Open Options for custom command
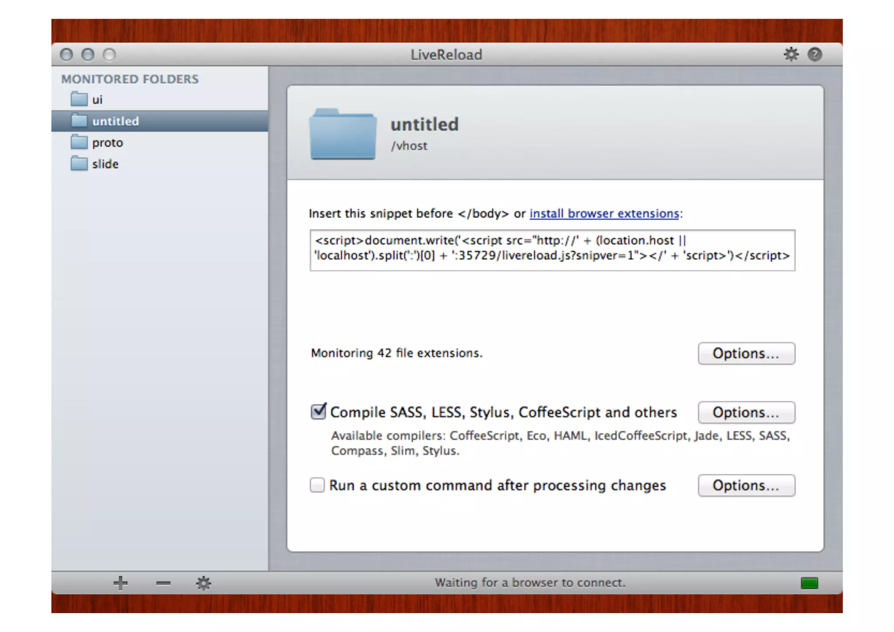This screenshot has width=894, height=632. pyautogui.click(x=746, y=485)
